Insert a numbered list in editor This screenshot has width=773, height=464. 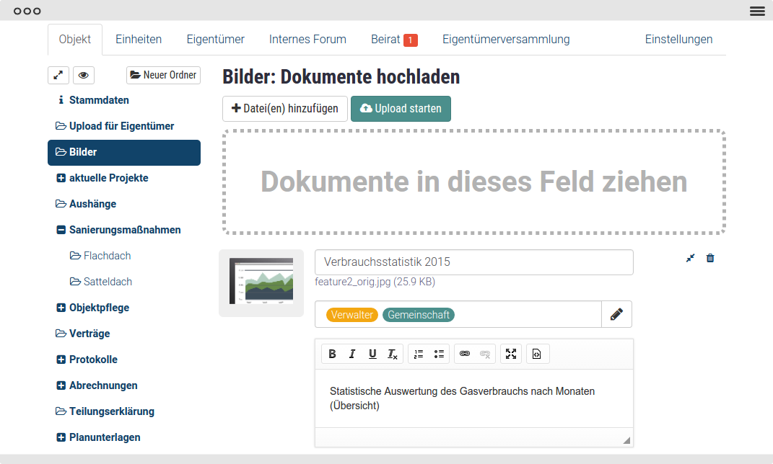[419, 354]
